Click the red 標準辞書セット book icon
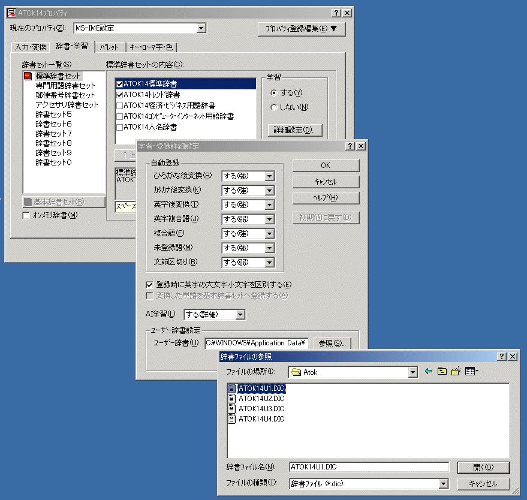The width and height of the screenshot is (527, 500). click(x=28, y=76)
